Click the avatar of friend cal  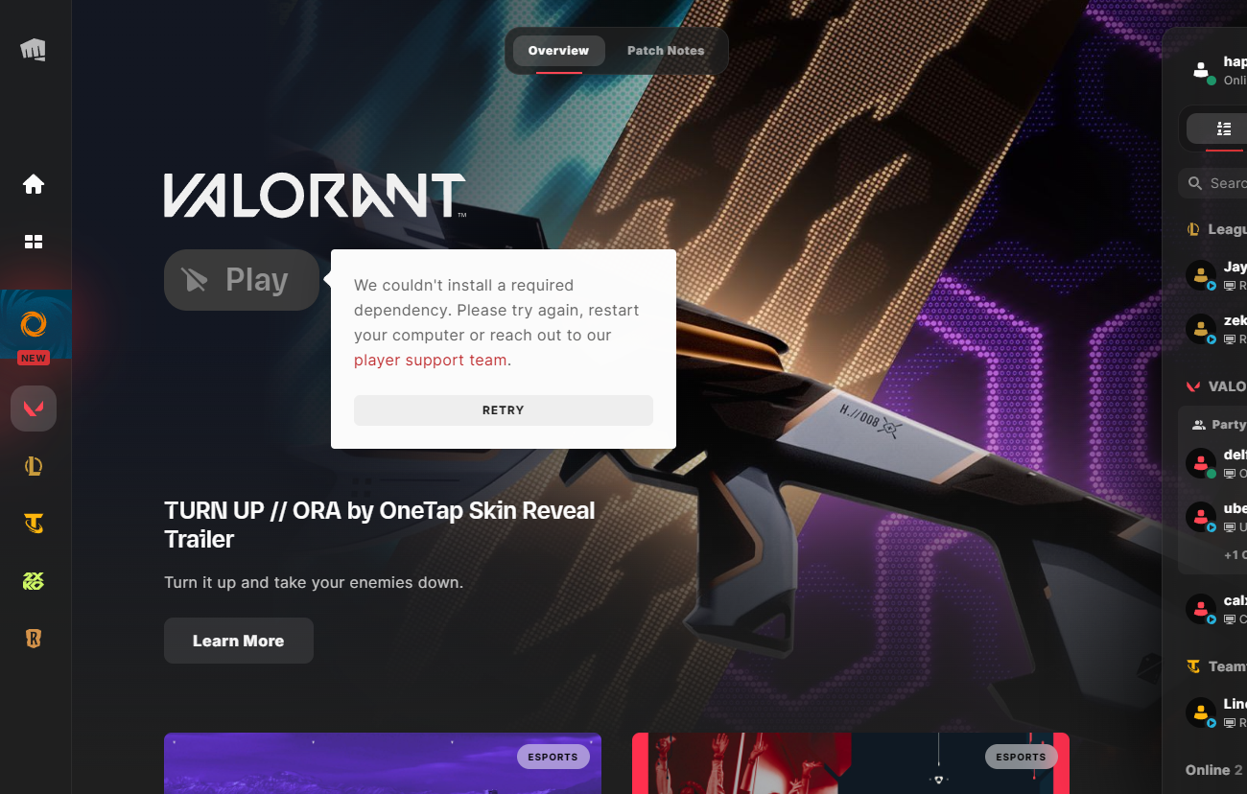point(1201,610)
